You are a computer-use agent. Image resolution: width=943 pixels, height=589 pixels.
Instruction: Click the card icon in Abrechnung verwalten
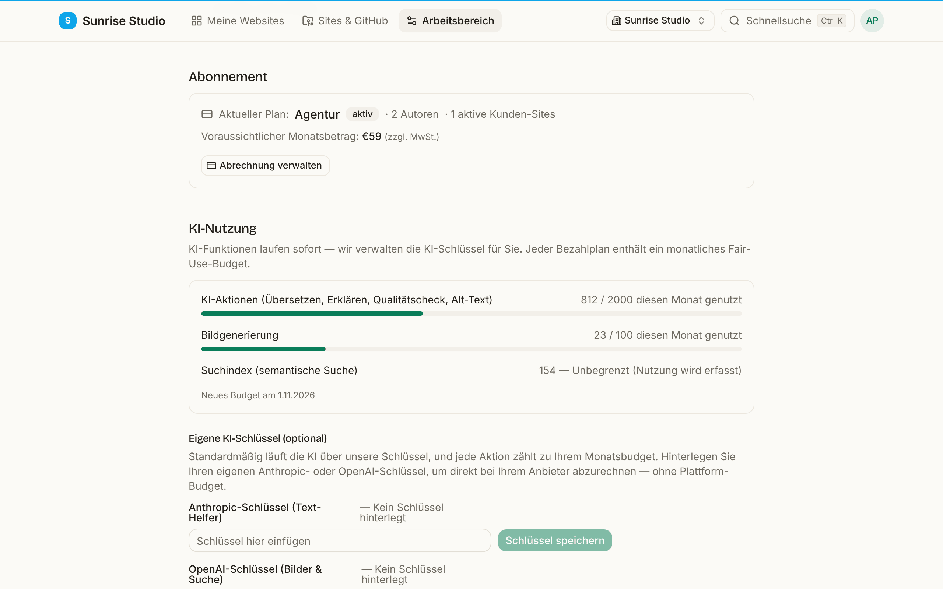[x=211, y=166]
